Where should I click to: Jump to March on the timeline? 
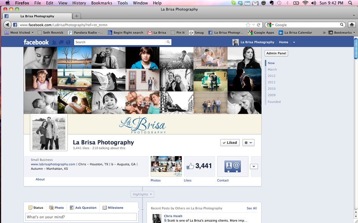272,69
